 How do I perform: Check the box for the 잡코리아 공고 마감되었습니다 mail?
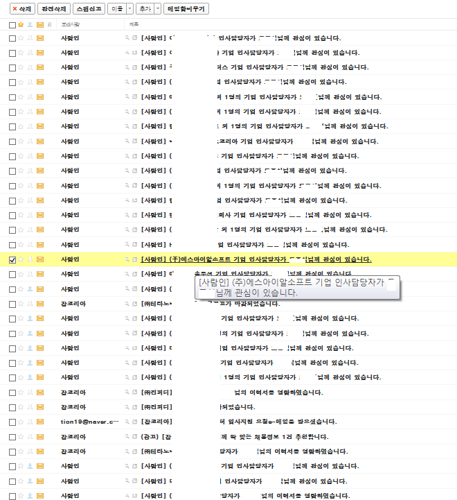coord(12,304)
